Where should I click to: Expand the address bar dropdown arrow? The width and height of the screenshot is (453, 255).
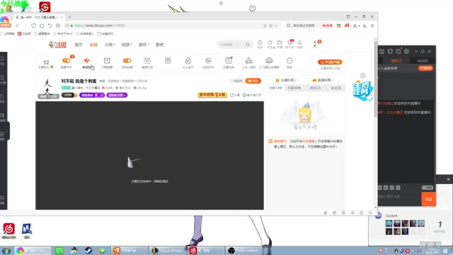tap(277, 25)
